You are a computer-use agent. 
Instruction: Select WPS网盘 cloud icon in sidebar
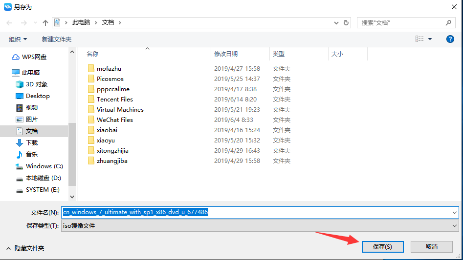(16, 57)
